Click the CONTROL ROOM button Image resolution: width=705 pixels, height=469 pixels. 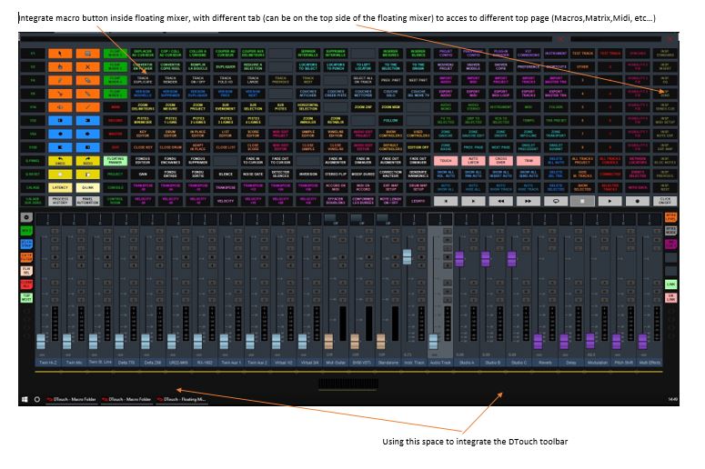pyautogui.click(x=116, y=201)
